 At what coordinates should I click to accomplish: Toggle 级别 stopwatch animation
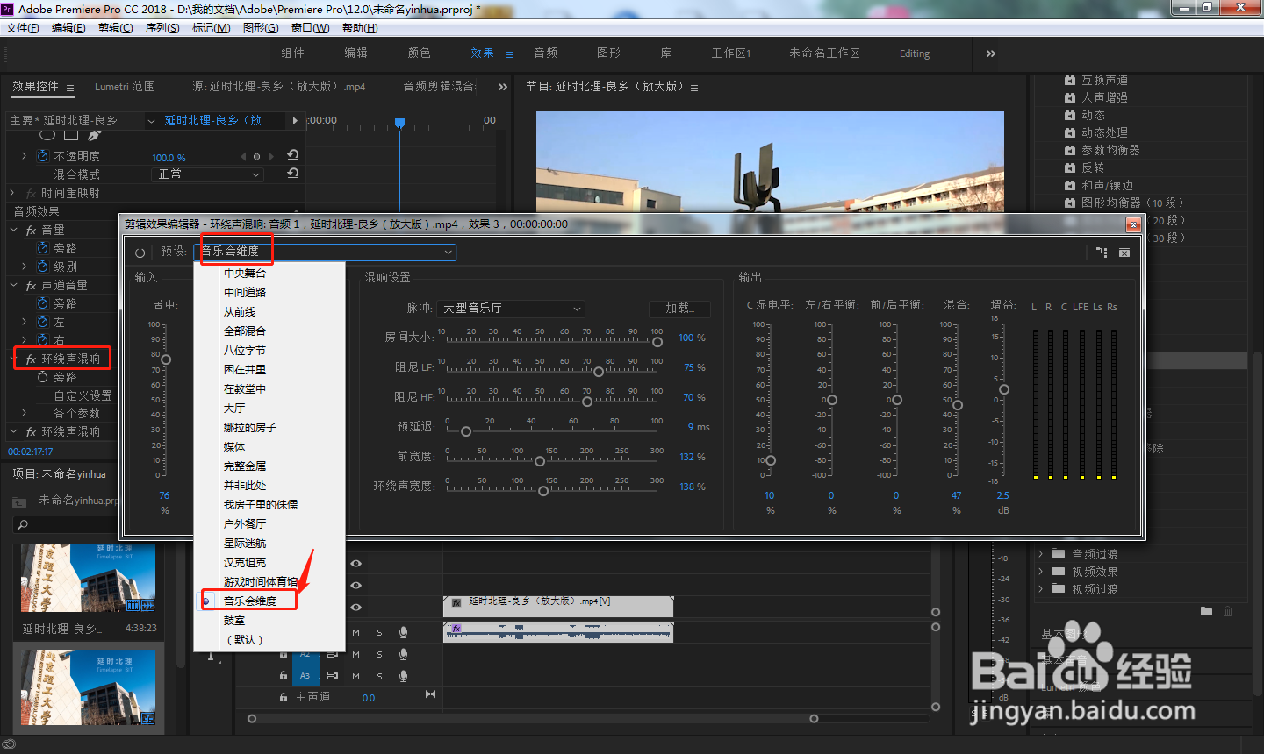pyautogui.click(x=43, y=266)
